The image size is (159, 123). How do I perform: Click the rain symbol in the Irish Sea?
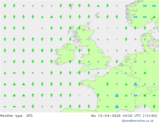79,50
